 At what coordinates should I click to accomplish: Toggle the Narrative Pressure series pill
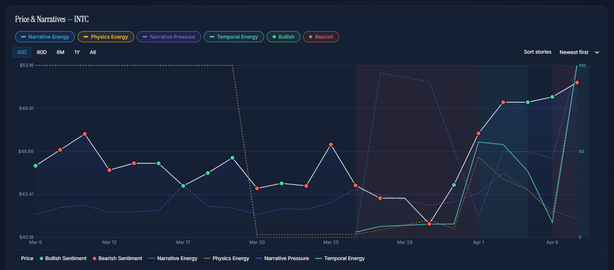coord(169,37)
